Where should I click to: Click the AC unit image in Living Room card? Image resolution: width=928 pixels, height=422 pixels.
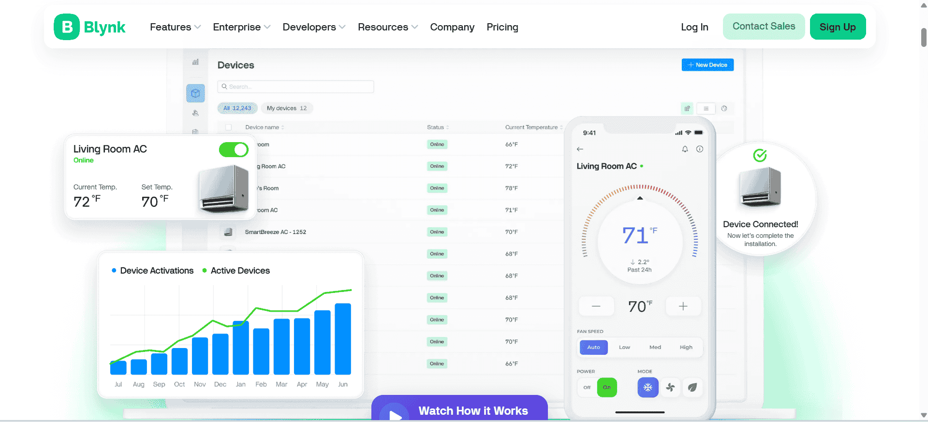(x=224, y=189)
